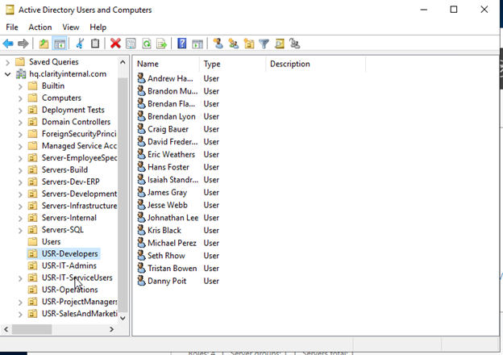This screenshot has height=355, width=503.
Task: Select the hq.clarityinternal.com domain icon
Action: pyautogui.click(x=21, y=74)
